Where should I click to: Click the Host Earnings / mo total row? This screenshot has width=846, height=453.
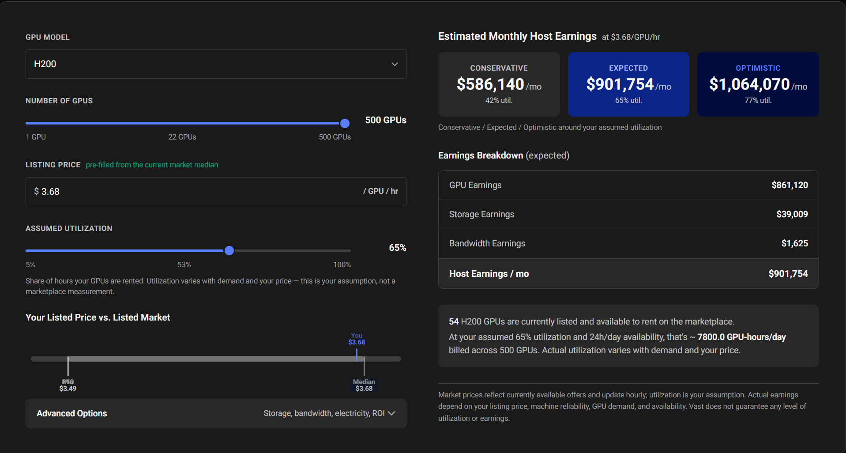(x=628, y=274)
